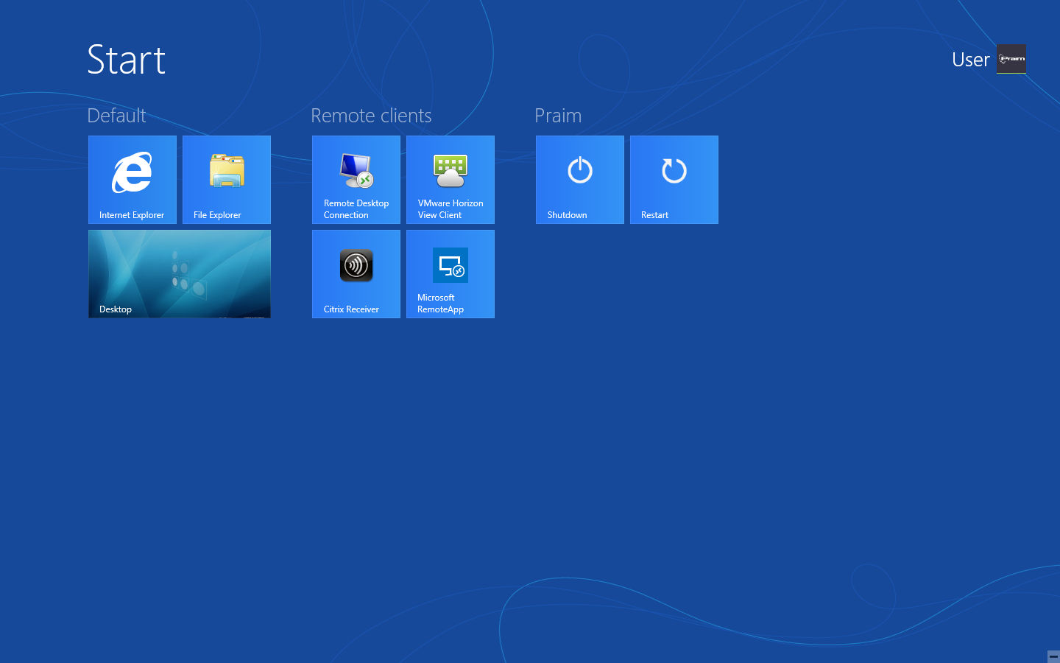The height and width of the screenshot is (663, 1060).
Task: Start Remote Desktop Connection
Action: click(x=356, y=180)
